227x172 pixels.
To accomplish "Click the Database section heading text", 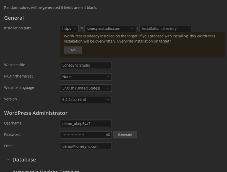I will click(x=24, y=160).
